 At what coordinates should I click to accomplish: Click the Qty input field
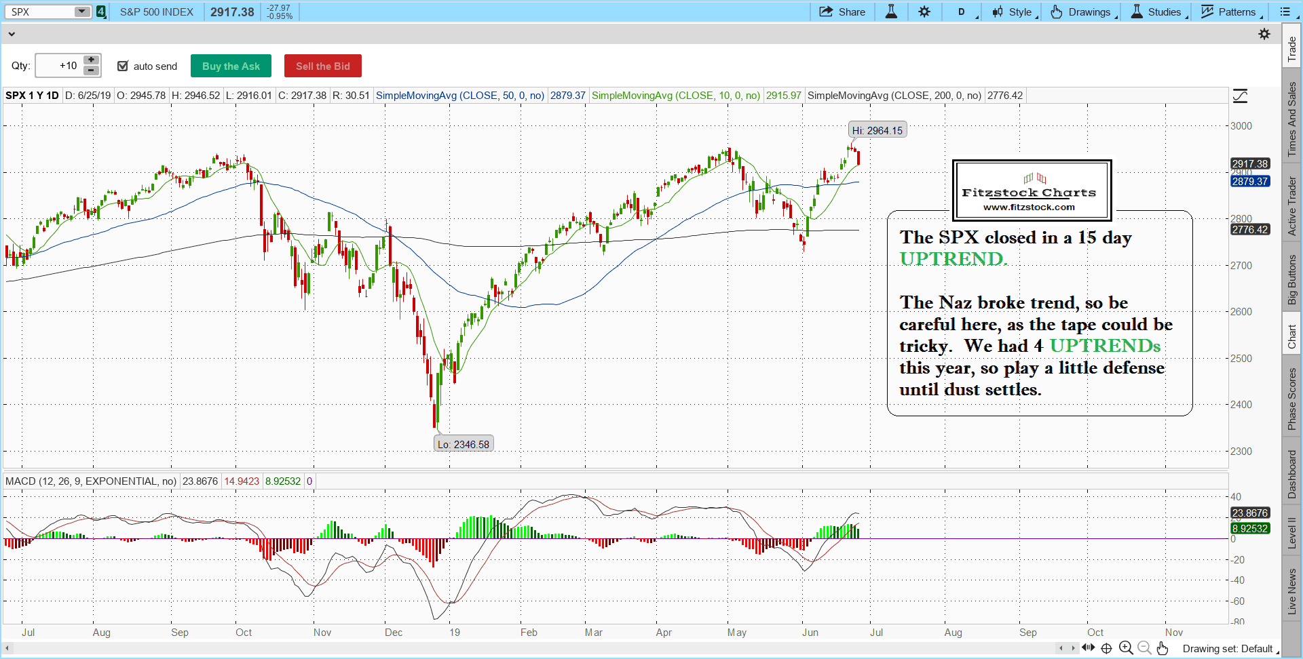click(x=58, y=66)
